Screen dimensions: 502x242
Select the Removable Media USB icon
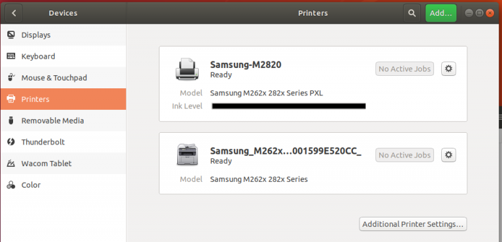pyautogui.click(x=11, y=120)
